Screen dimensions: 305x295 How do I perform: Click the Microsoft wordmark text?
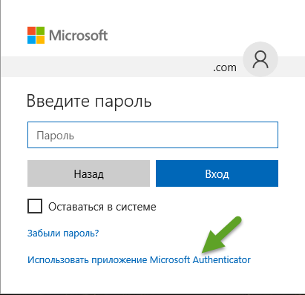(78, 35)
